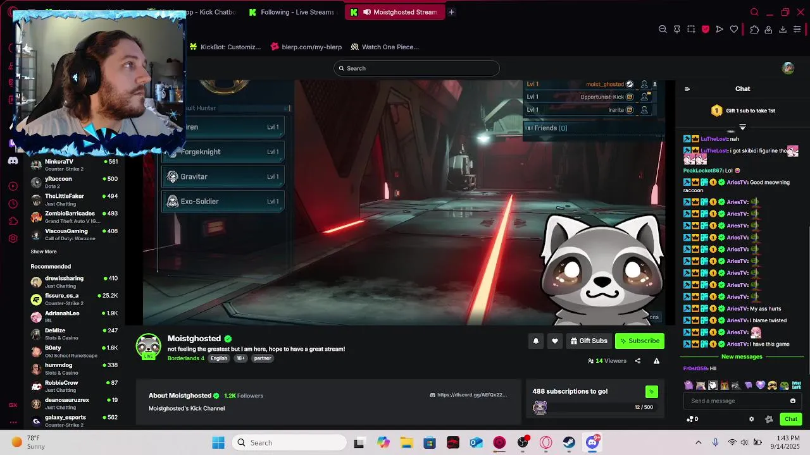The width and height of the screenshot is (810, 455).
Task: Click the Gift 1 sub to take 1st banner
Action: [744, 111]
